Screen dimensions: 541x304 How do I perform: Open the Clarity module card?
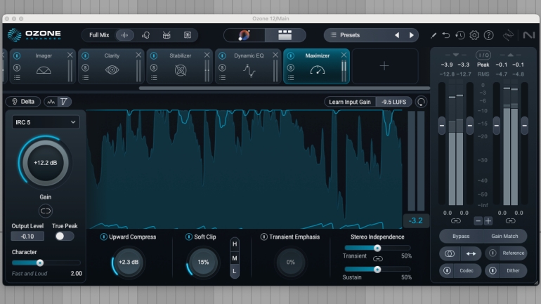[x=112, y=66]
